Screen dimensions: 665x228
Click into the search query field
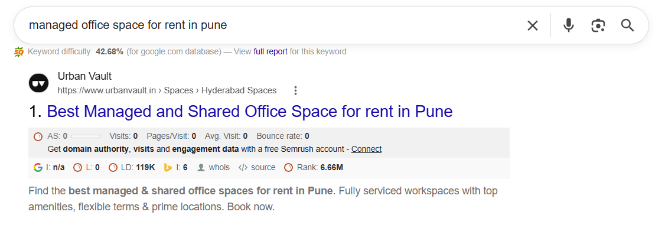272,25
